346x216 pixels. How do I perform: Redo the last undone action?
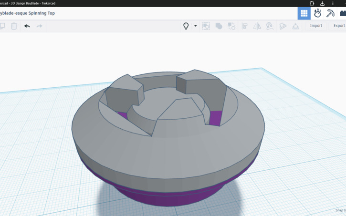(39, 26)
